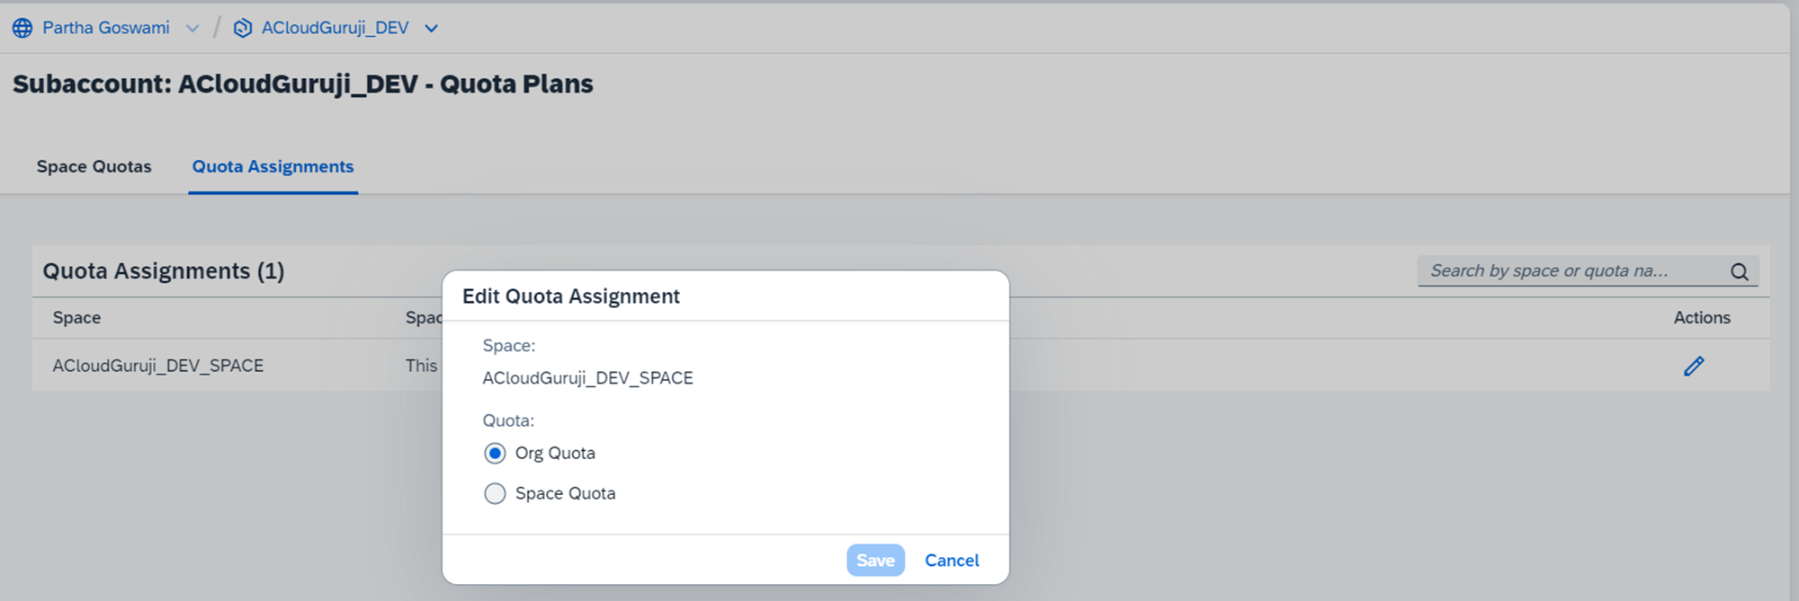Click the Edit Quota Assignment dialog title
The image size is (1799, 601).
pos(571,296)
